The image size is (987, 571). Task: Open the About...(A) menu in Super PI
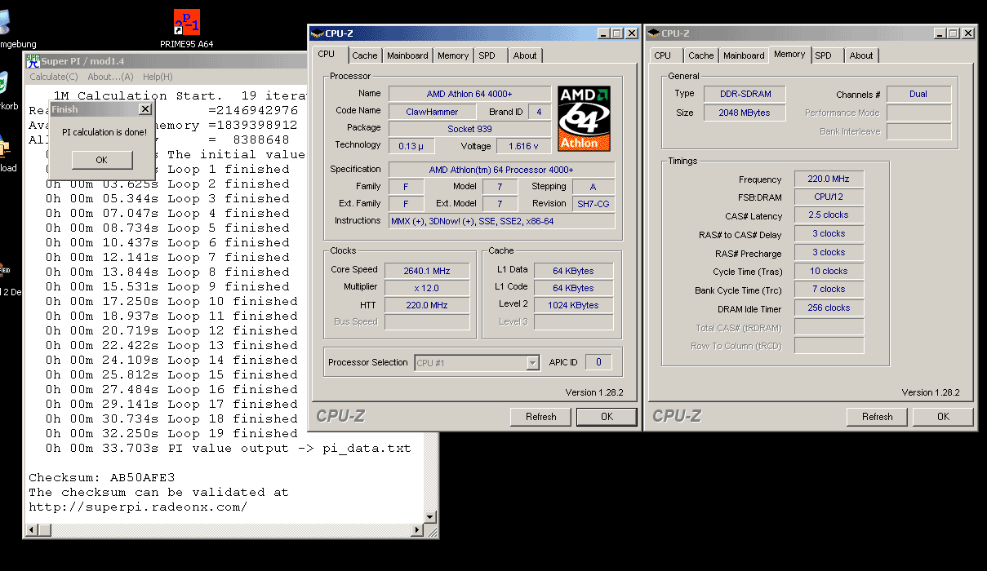[110, 77]
